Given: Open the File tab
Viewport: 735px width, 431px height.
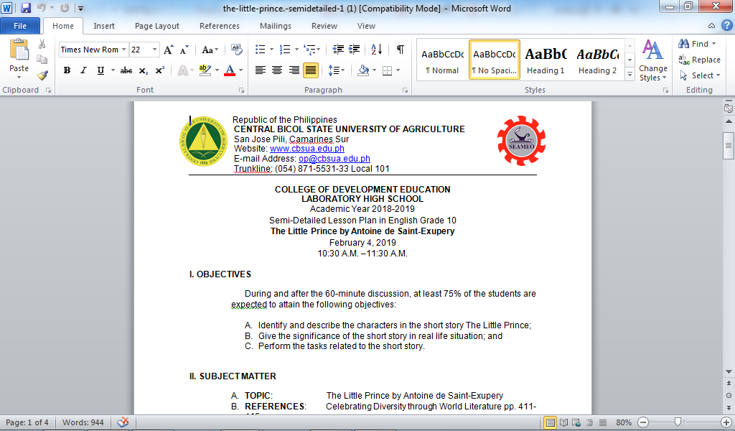Looking at the screenshot, I should pyautogui.click(x=21, y=26).
